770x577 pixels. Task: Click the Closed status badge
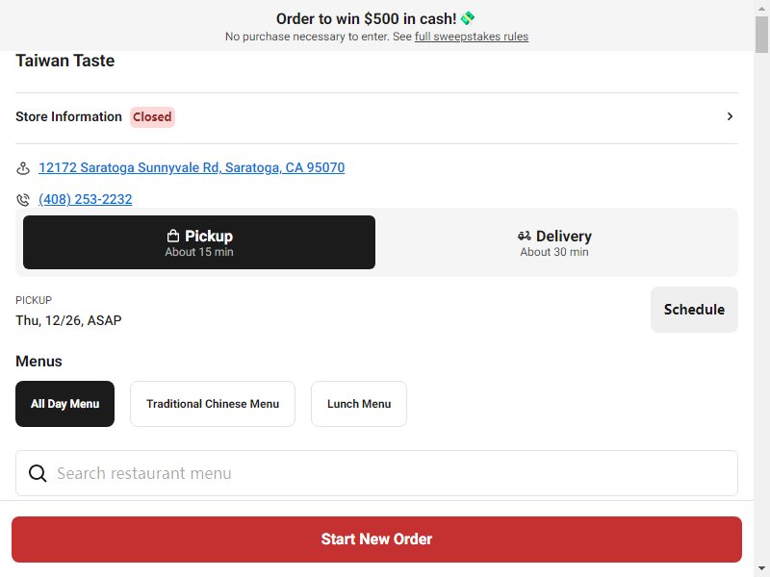(x=152, y=116)
